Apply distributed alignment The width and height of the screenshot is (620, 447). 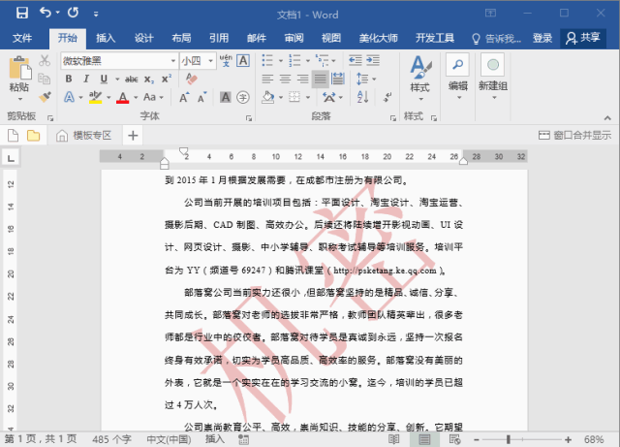tap(338, 79)
